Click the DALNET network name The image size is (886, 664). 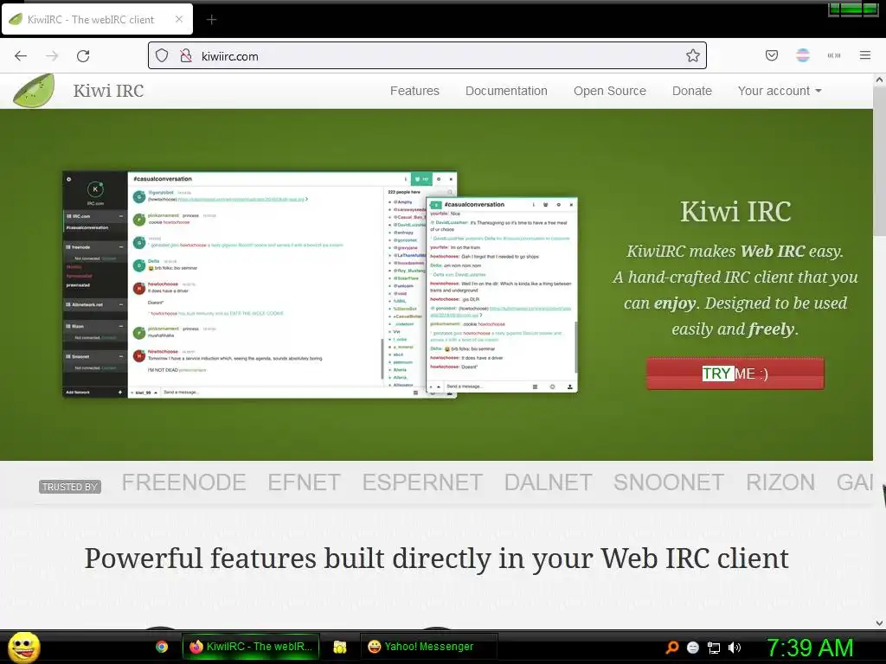548,482
